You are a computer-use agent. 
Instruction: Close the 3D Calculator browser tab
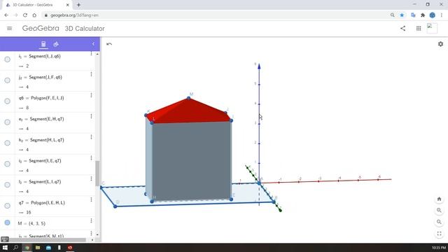pyautogui.click(x=68, y=5)
